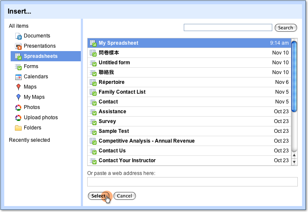Pick the Assistance form
308x212 pixels.
189,112
